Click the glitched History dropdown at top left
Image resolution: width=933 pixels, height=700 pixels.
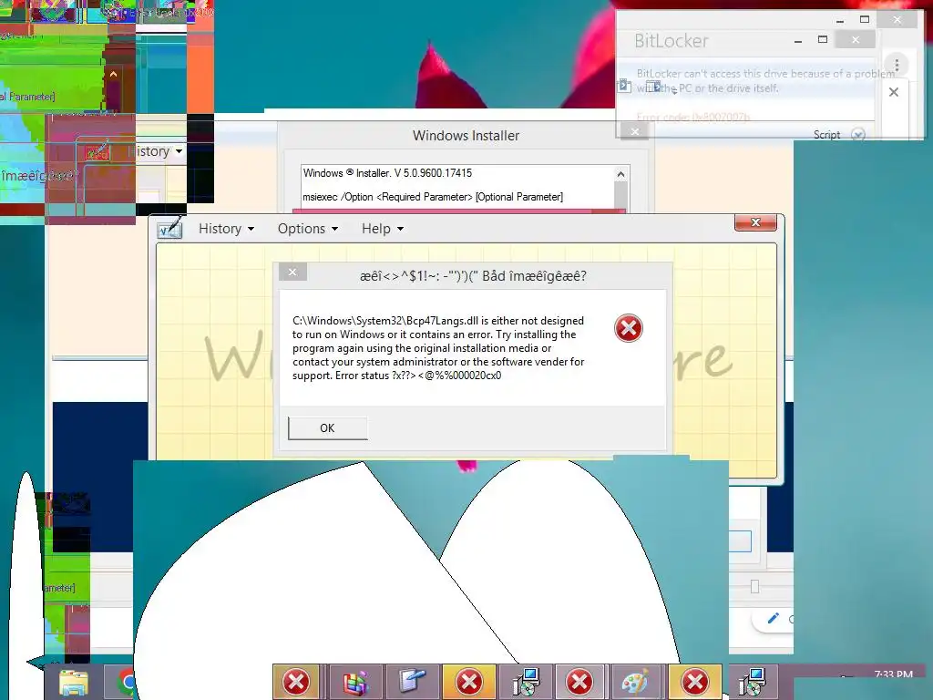pos(155,151)
